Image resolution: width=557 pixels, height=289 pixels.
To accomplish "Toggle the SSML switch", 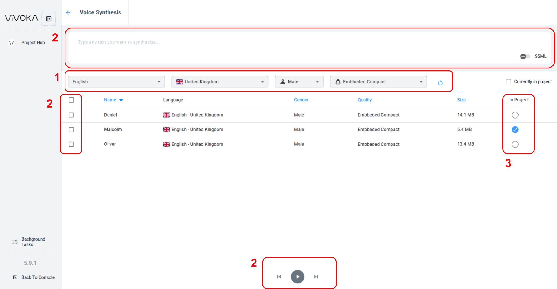I will tap(525, 56).
